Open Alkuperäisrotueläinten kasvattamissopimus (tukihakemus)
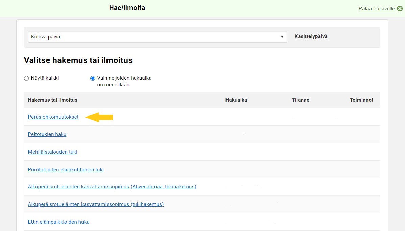 [x=96, y=204]
